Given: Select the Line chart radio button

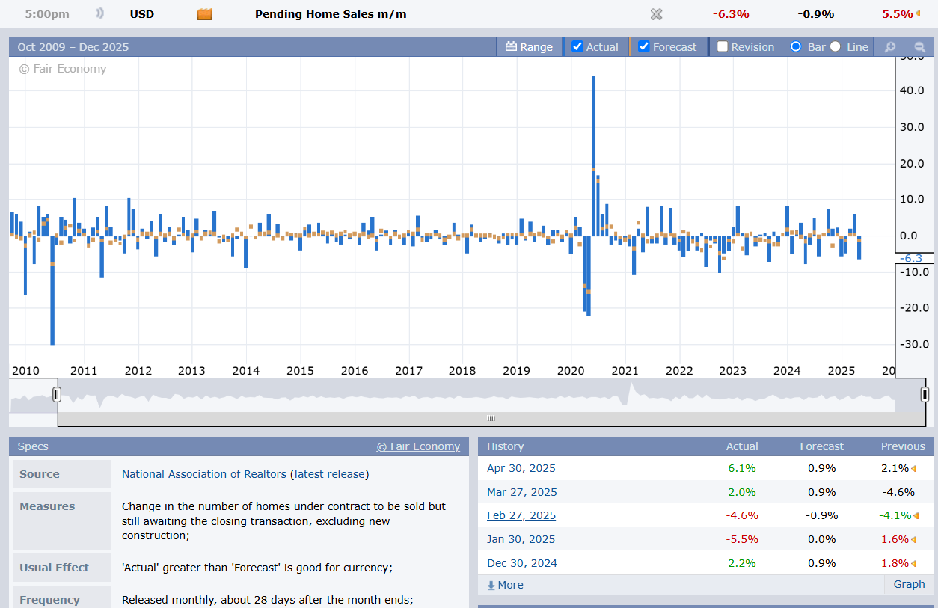Looking at the screenshot, I should coord(836,46).
